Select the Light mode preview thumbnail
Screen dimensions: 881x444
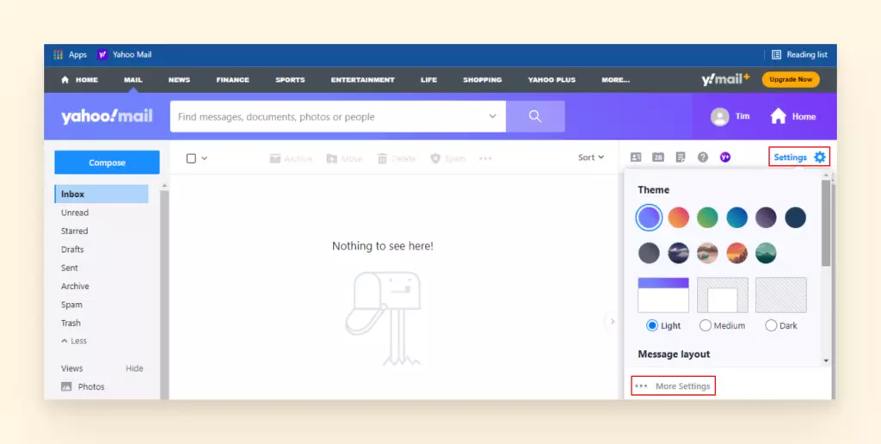pos(663,295)
